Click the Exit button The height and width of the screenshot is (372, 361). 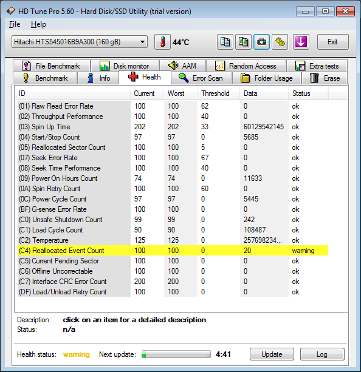tap(332, 42)
